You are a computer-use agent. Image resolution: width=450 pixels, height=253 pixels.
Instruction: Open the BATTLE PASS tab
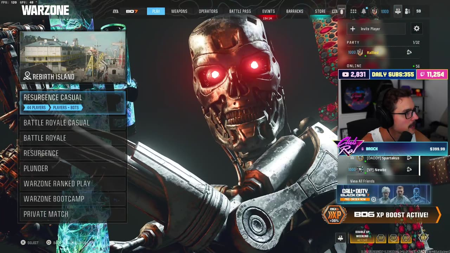pyautogui.click(x=240, y=11)
